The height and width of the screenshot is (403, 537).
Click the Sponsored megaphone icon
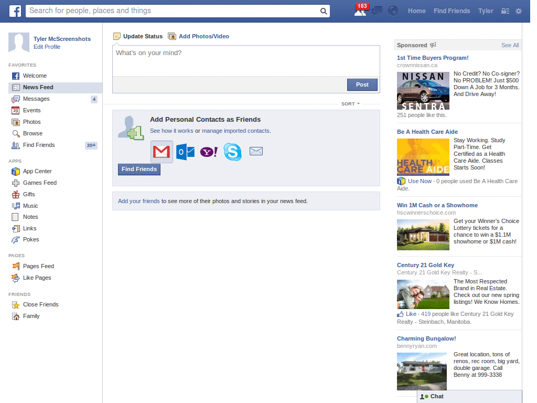click(433, 45)
